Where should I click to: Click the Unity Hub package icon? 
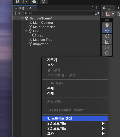pyautogui.click(x=44, y=2)
